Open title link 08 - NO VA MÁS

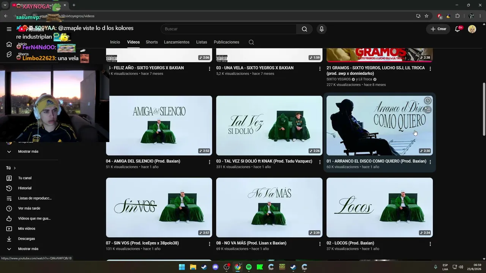coord(251,243)
